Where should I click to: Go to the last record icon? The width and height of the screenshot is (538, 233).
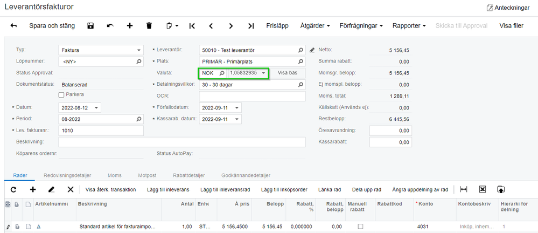click(x=251, y=26)
